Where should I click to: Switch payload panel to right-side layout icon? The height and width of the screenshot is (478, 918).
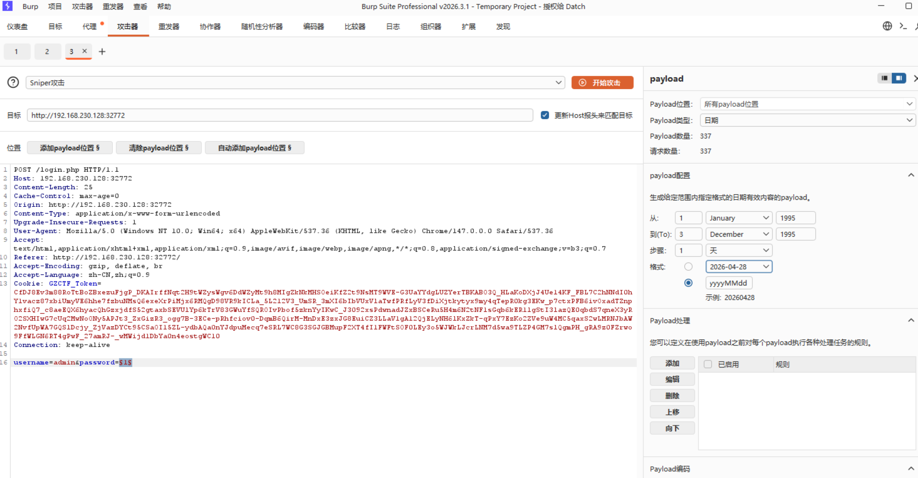(x=899, y=78)
